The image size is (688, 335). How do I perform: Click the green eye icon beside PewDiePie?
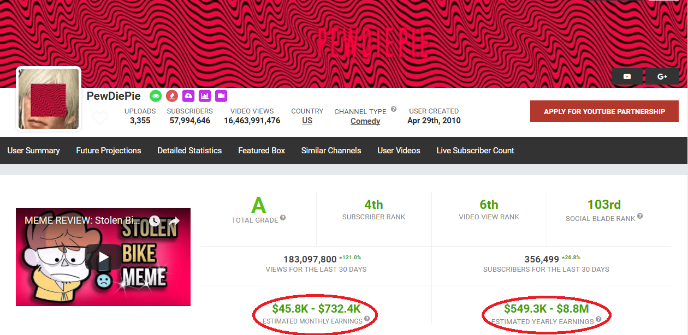(x=156, y=96)
